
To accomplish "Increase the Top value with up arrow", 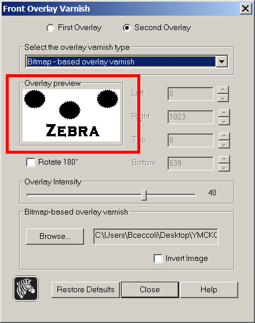I will click(224, 136).
